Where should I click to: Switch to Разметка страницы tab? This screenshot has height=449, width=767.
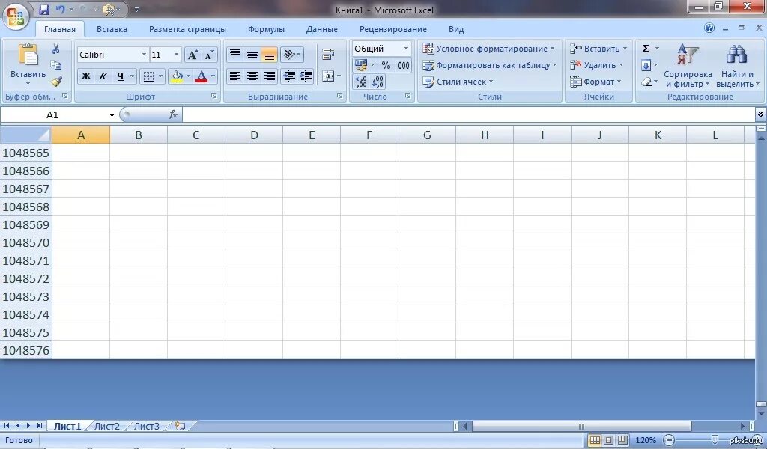click(187, 29)
